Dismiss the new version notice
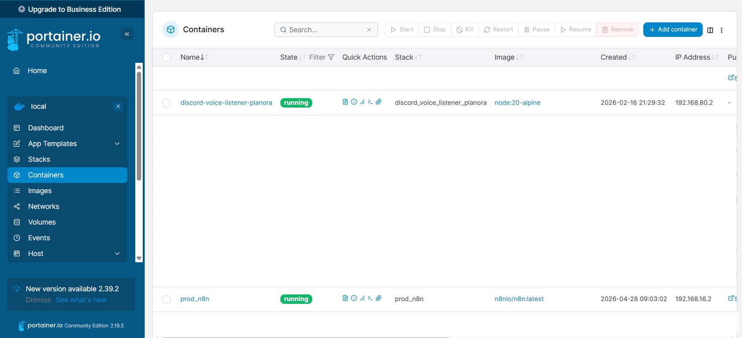 point(38,300)
